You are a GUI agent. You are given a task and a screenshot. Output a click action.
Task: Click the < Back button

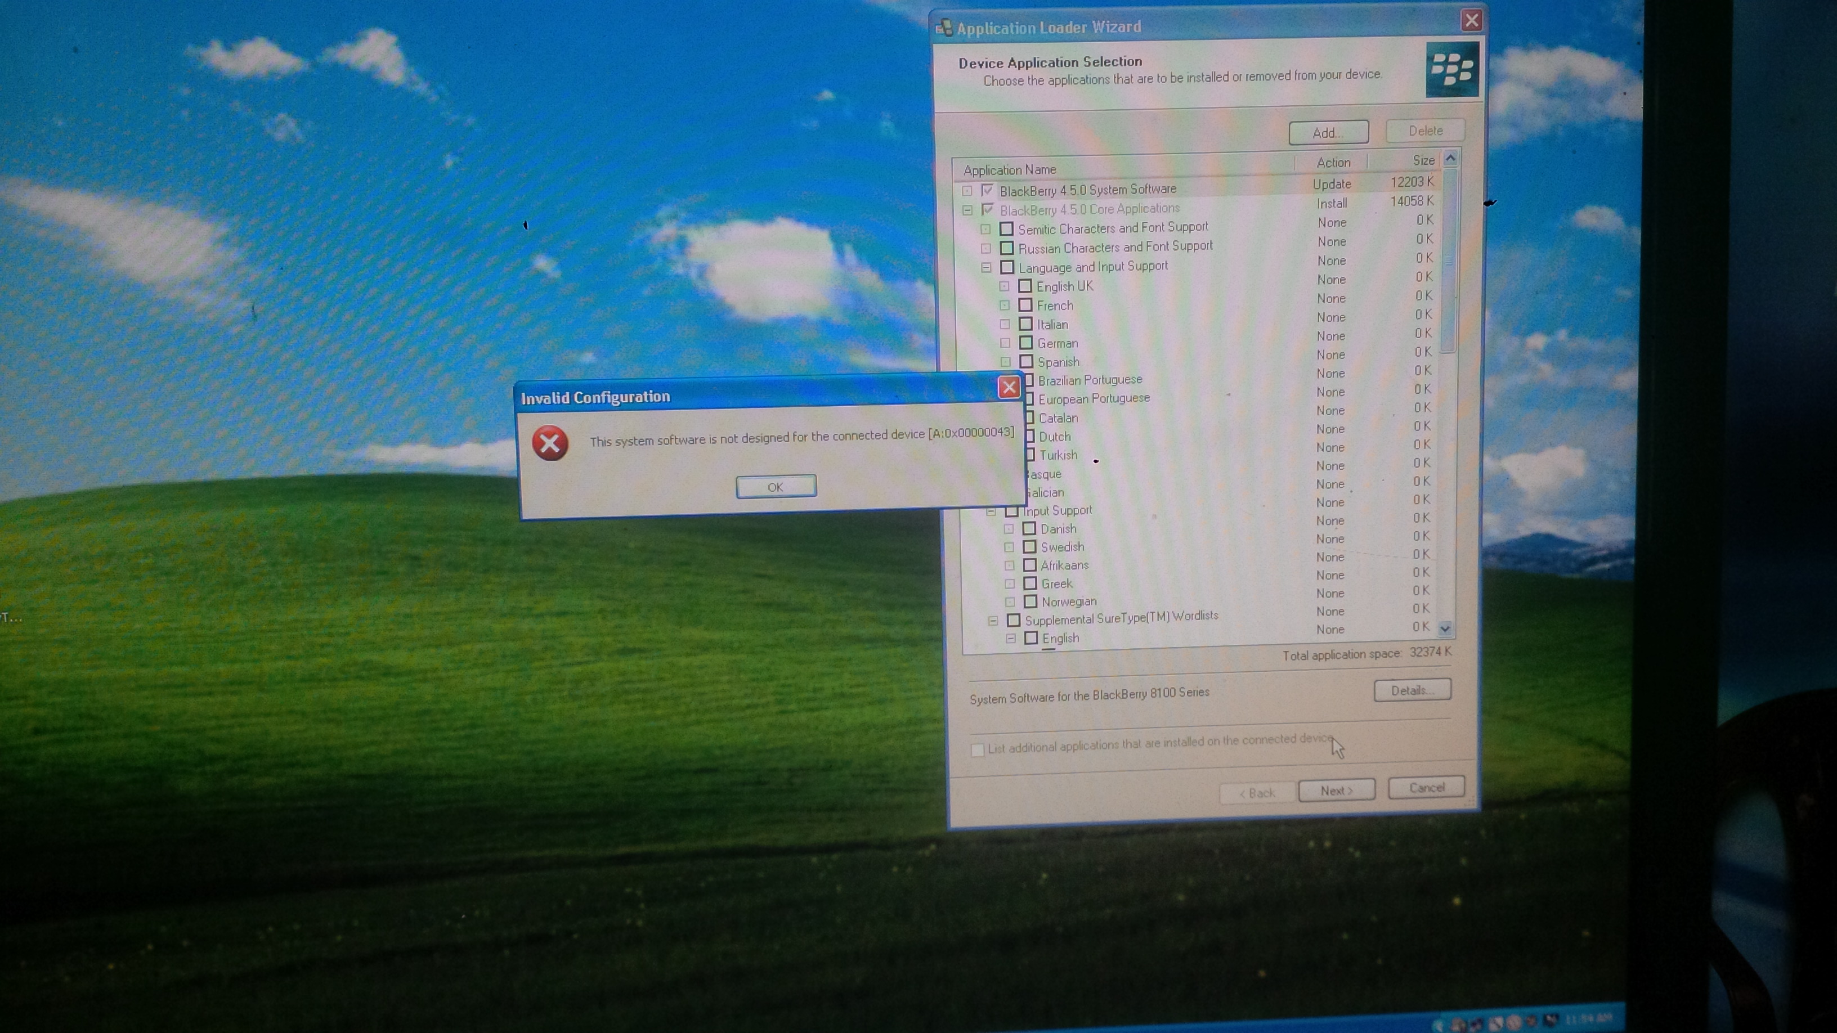click(x=1257, y=793)
